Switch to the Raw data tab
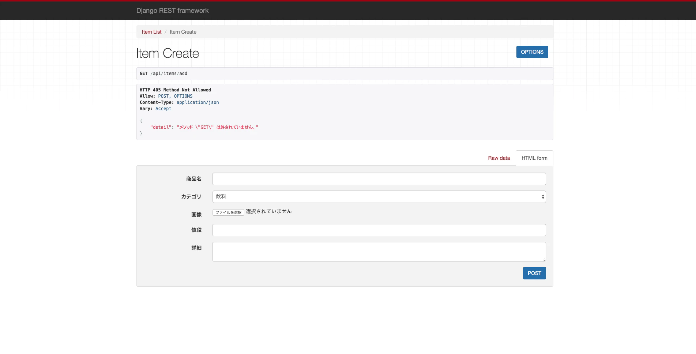Viewport: 696px width, 354px height. point(499,158)
